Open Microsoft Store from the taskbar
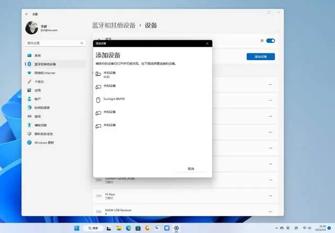335x233 pixels. point(138,228)
